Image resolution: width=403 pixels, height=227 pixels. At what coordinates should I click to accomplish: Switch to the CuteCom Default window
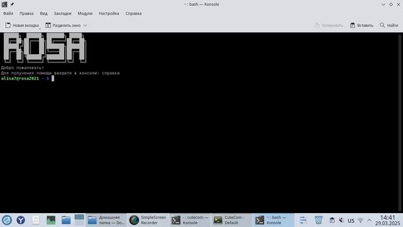pyautogui.click(x=232, y=220)
